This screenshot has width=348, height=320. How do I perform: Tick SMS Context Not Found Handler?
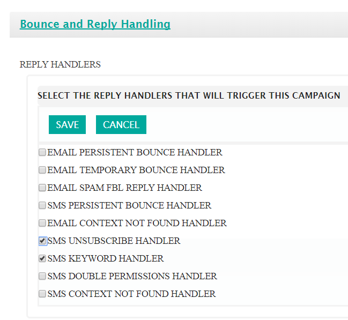coord(42,294)
